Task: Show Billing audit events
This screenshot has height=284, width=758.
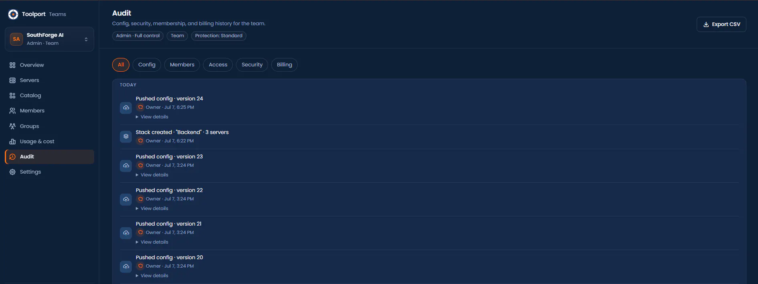Action: (284, 65)
